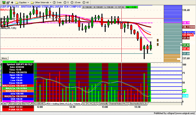Click the MA(4,C)e 138.167854 row
Viewport: 196px width, 115px height.
(18, 88)
